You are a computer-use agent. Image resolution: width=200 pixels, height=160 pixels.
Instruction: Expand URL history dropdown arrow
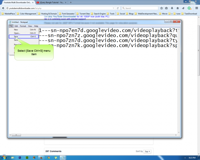point(113,8)
